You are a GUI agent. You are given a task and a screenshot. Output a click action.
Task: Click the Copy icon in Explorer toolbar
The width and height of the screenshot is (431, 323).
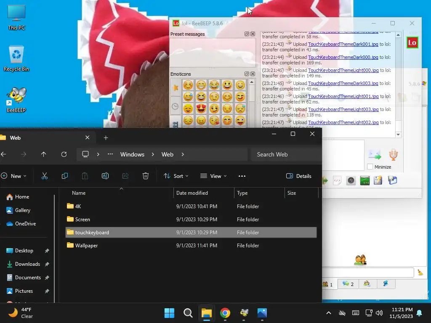[64, 176]
